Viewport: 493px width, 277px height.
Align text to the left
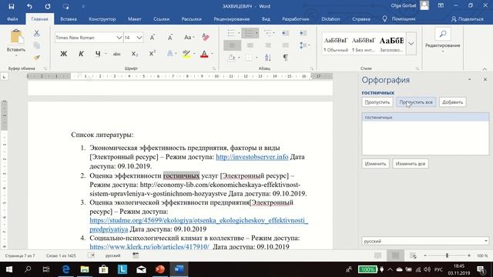(232, 45)
